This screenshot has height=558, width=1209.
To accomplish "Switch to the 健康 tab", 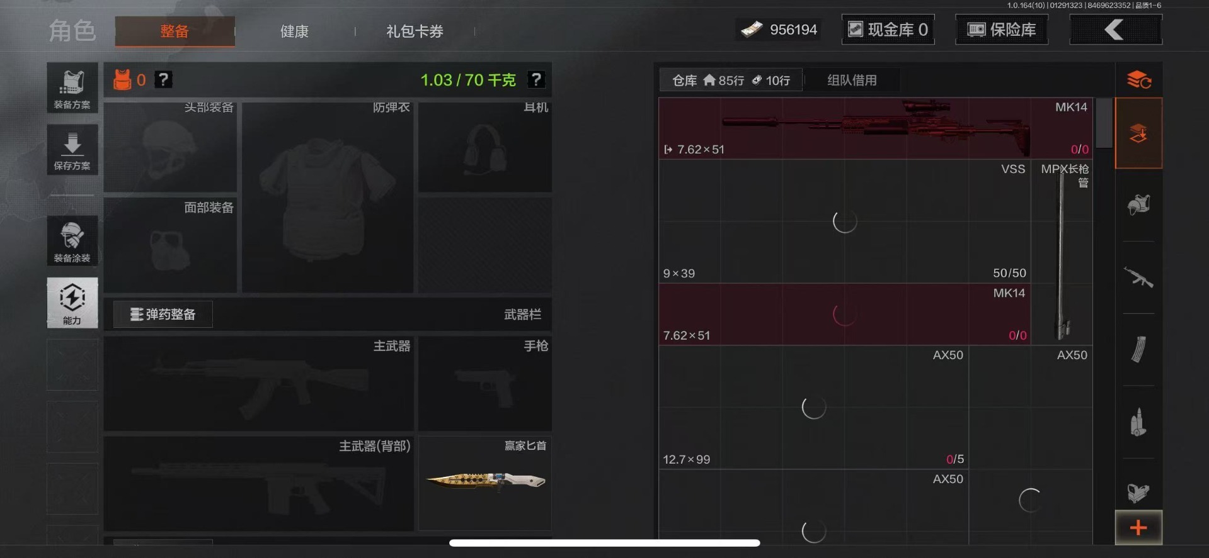I will 294,31.
